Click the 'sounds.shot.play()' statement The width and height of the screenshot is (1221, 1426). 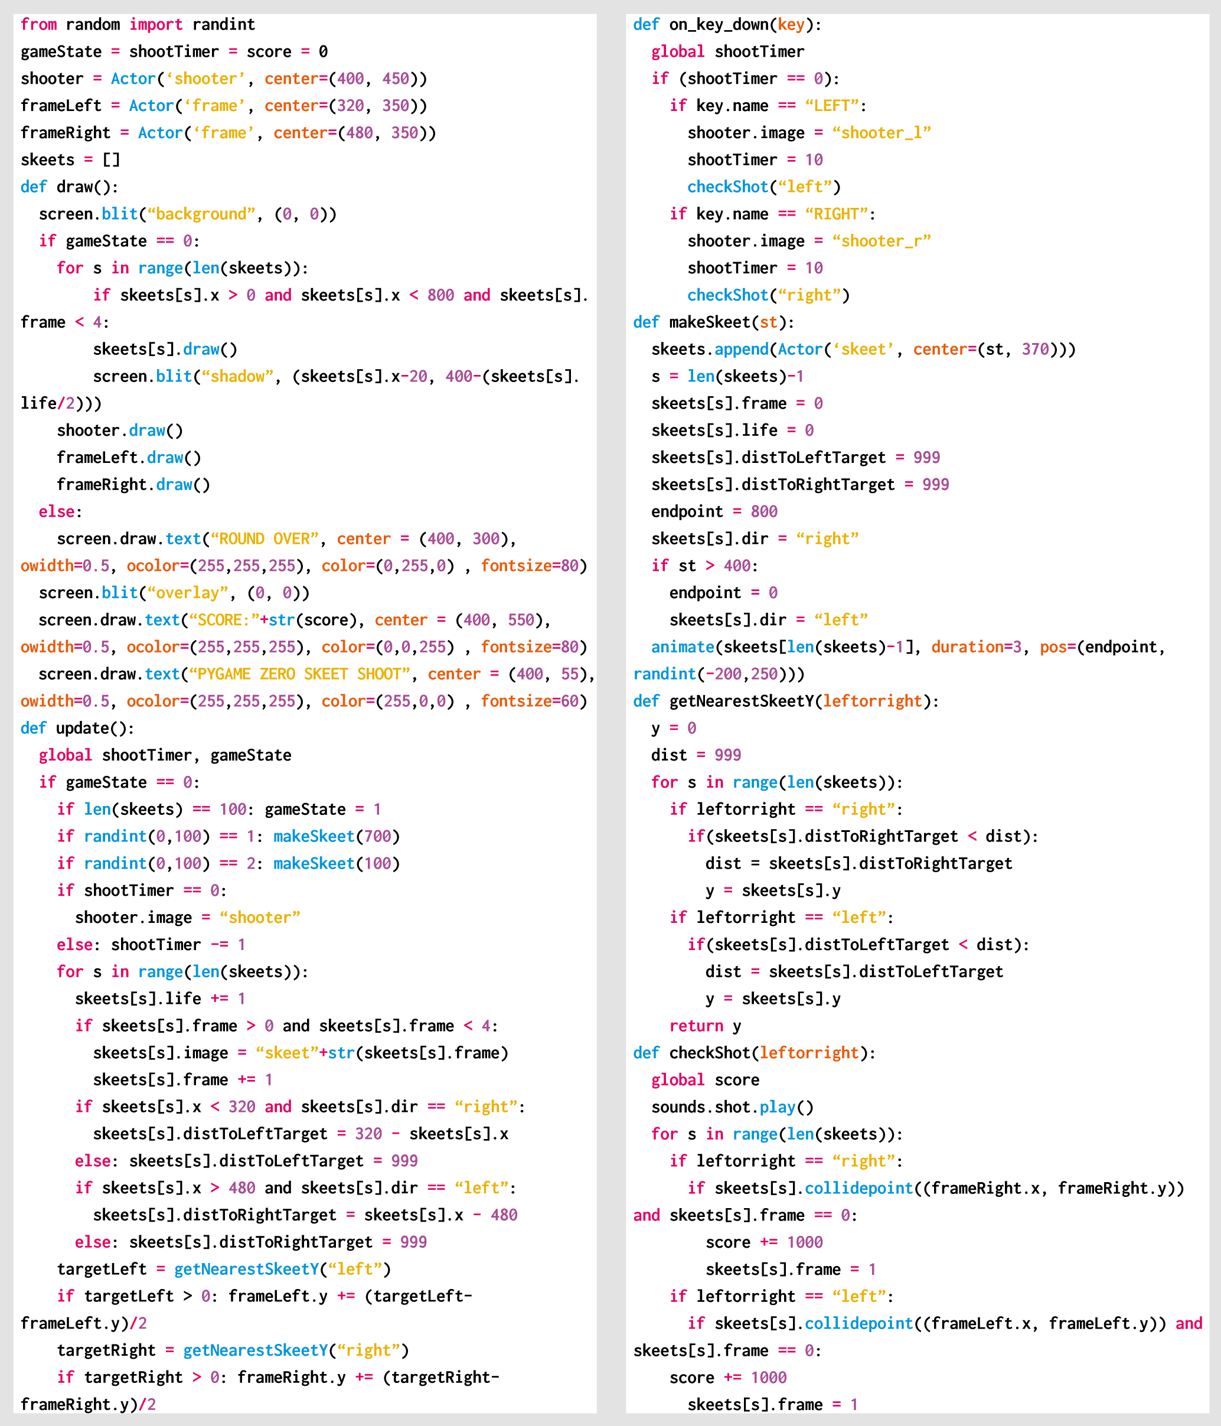[x=732, y=1107]
